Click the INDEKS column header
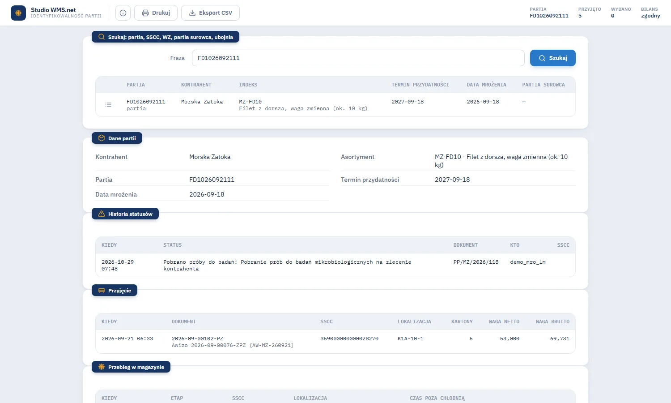The height and width of the screenshot is (403, 671). point(248,85)
